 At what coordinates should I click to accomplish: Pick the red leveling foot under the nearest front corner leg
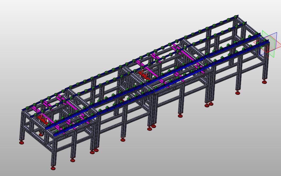click(53, 168)
